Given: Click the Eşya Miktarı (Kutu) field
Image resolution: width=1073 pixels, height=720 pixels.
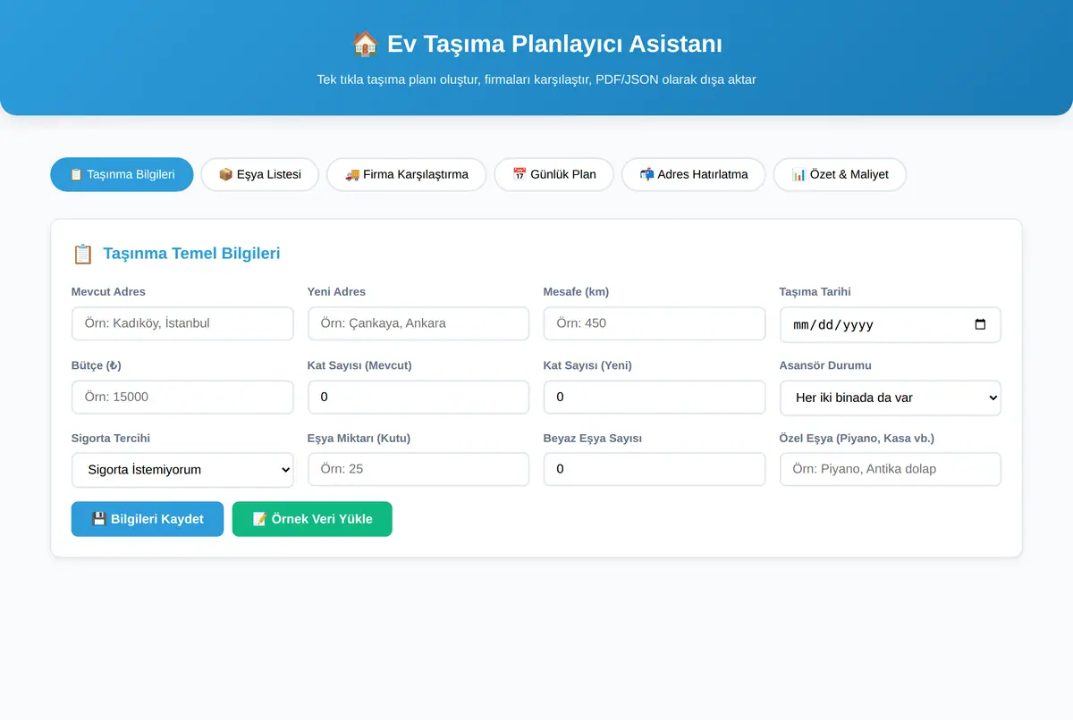Looking at the screenshot, I should (418, 469).
